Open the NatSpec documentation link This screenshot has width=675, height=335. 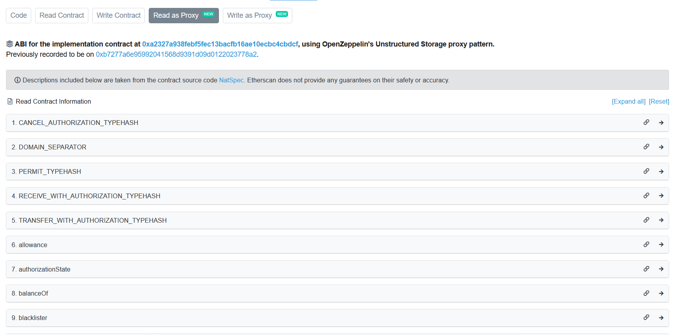[231, 80]
